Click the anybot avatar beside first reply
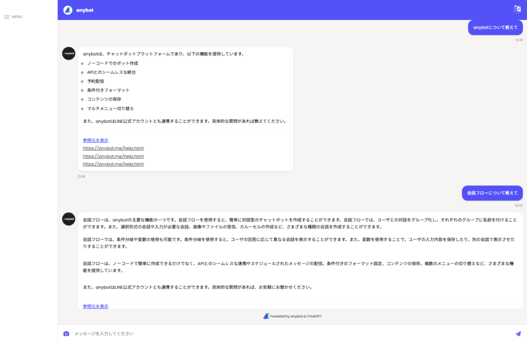 pyautogui.click(x=68, y=53)
